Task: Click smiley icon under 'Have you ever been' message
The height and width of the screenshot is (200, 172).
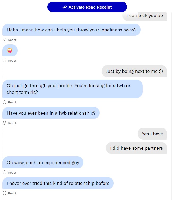Action: point(5,123)
